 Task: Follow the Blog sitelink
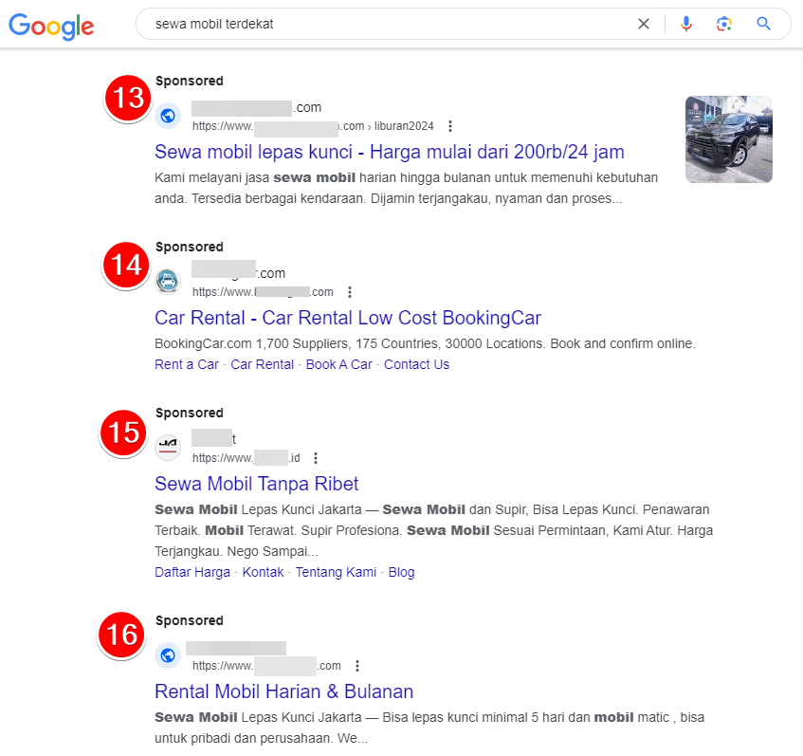402,572
